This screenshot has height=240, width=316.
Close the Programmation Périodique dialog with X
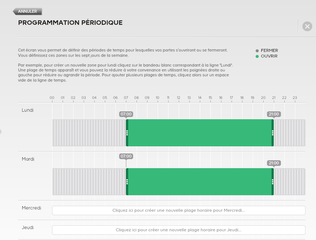[307, 26]
